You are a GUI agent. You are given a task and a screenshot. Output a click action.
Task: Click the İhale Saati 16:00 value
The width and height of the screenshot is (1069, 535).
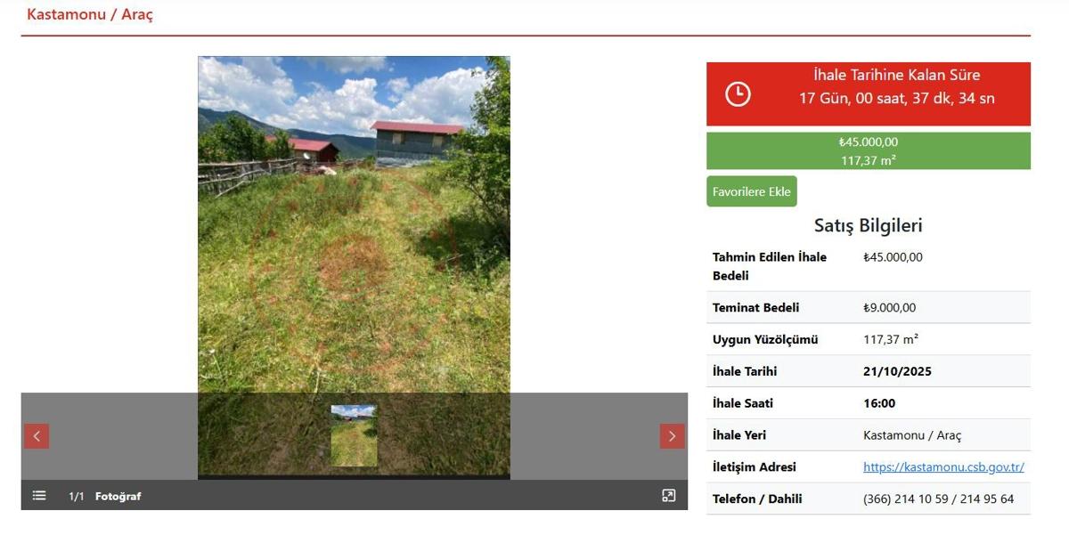click(x=879, y=403)
